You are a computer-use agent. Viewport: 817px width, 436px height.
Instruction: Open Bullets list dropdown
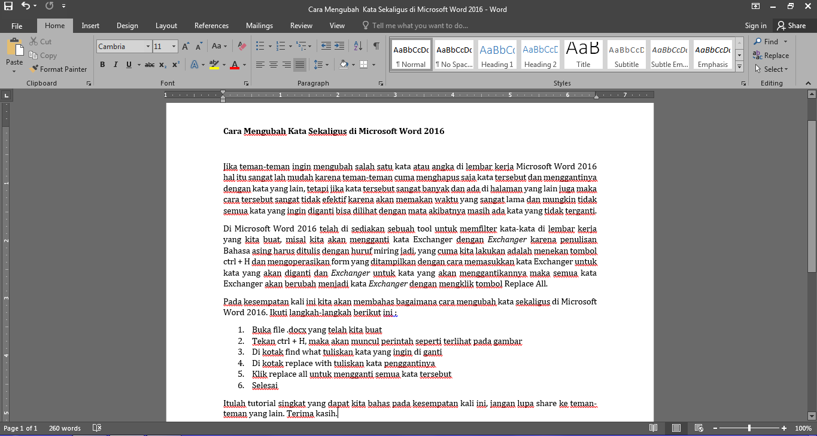(x=270, y=46)
